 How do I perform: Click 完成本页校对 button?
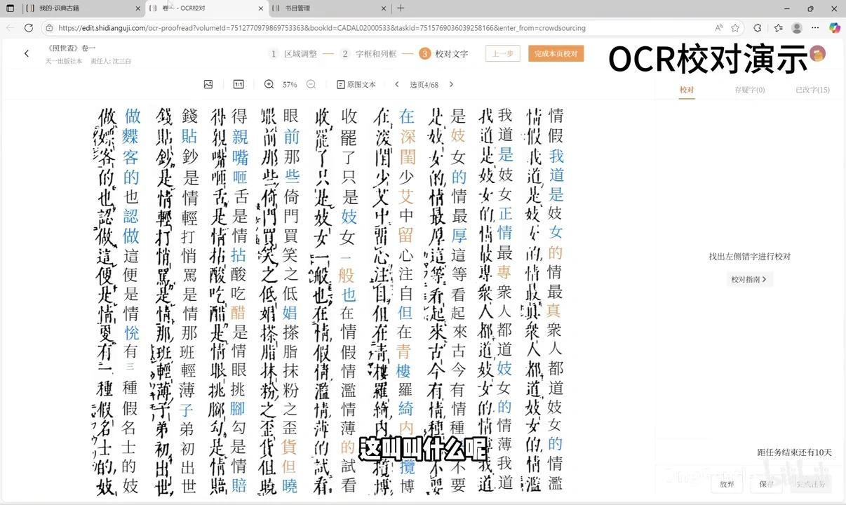coord(556,54)
